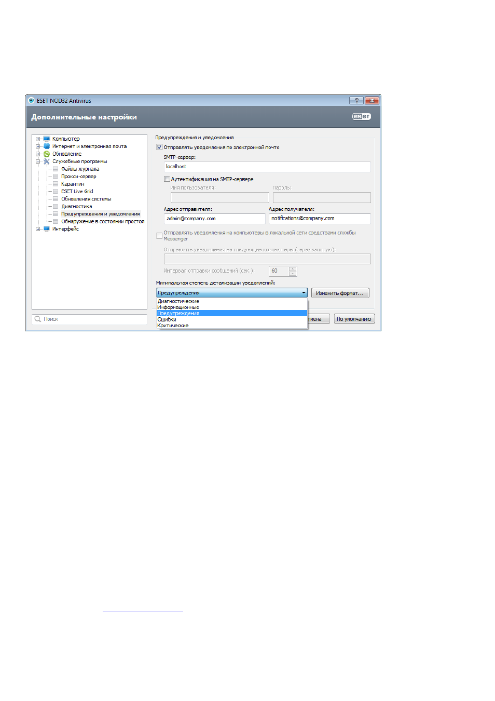Select Карантин in the tree
The width and height of the screenshot is (495, 701).
(73, 184)
